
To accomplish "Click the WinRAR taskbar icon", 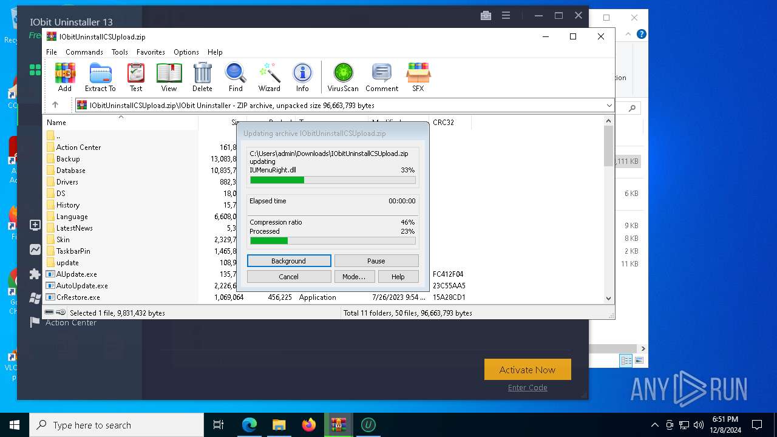I will pyautogui.click(x=338, y=425).
